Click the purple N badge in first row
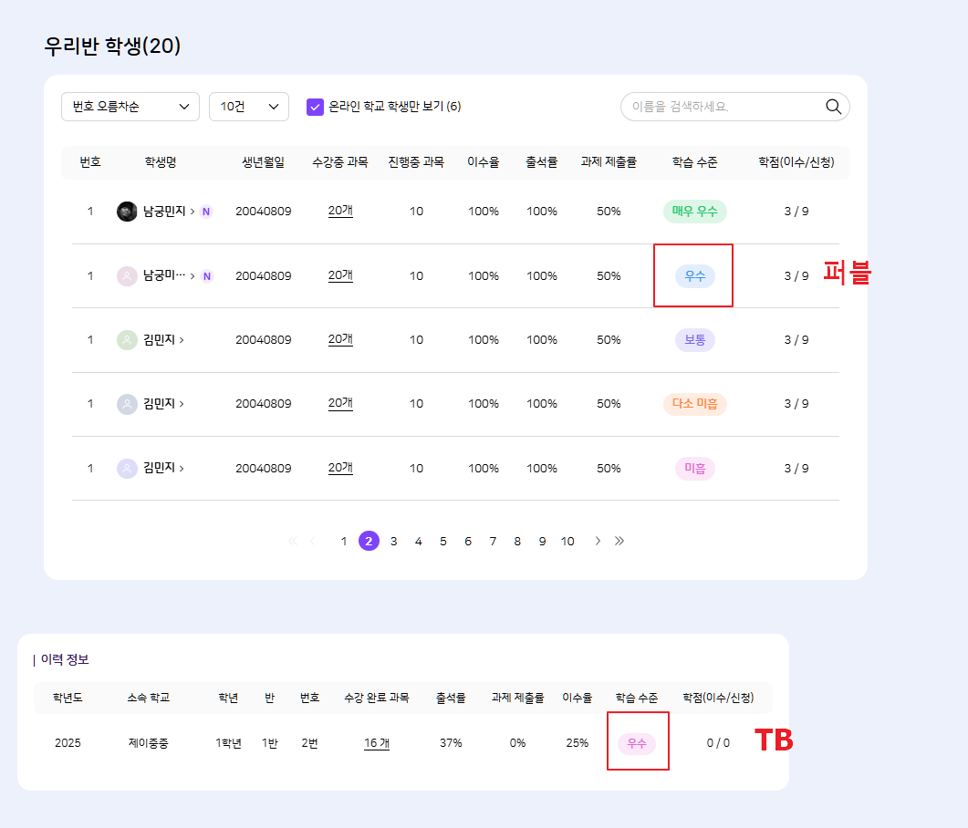 point(206,212)
